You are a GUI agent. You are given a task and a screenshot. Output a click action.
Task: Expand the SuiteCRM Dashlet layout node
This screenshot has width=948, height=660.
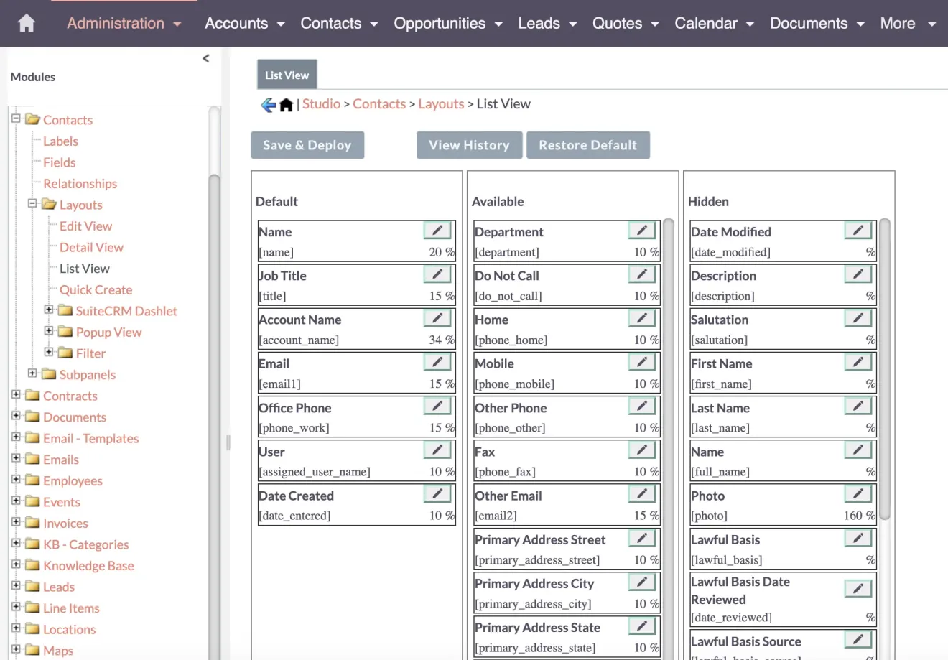[x=47, y=310]
